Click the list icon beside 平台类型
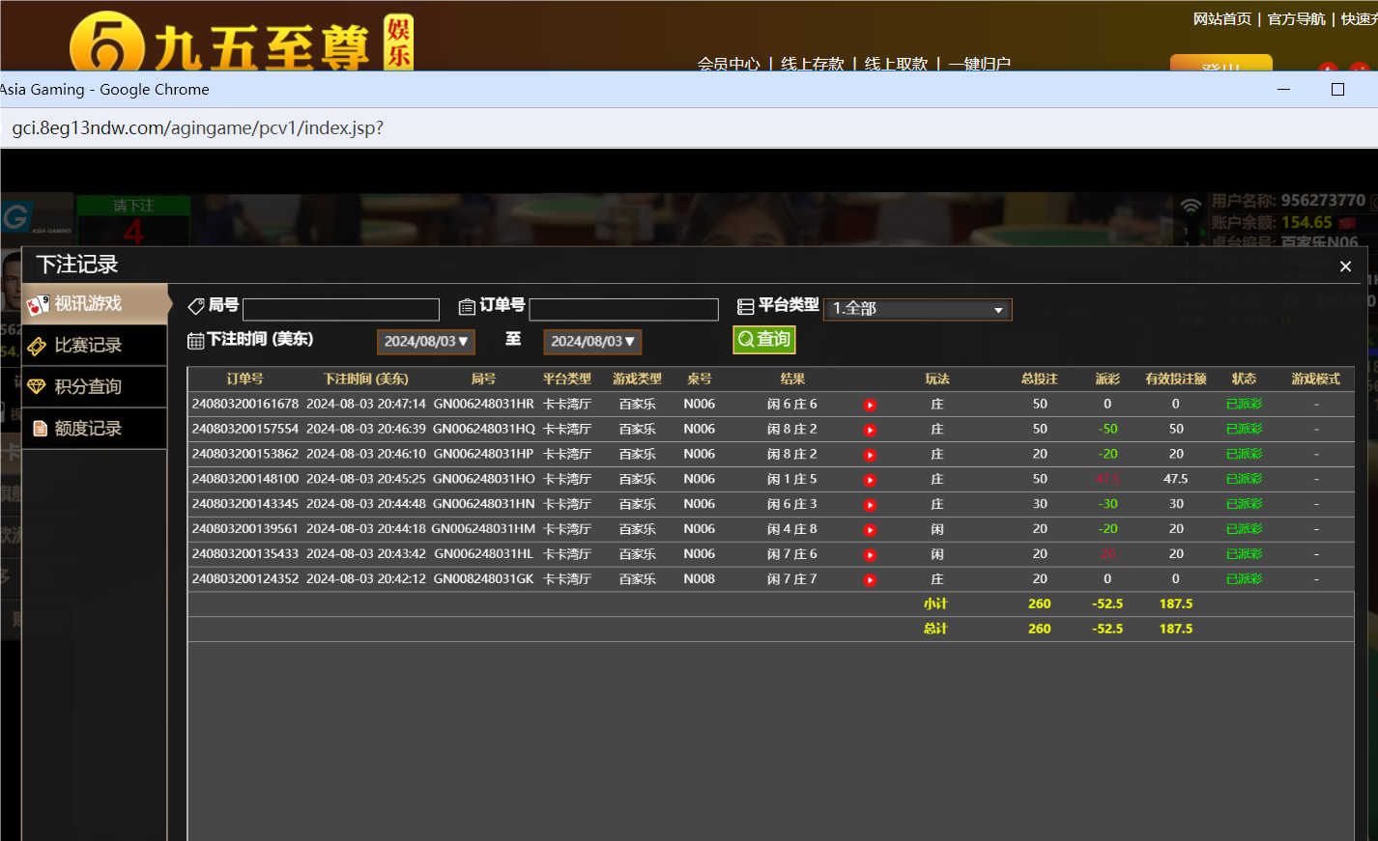Screen dimensions: 1378x841 point(745,305)
